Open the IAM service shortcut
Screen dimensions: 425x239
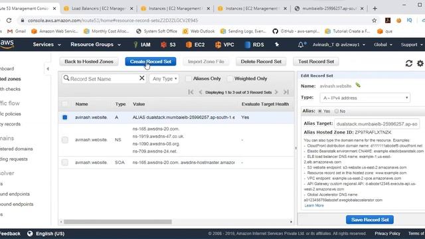[x=142, y=44]
